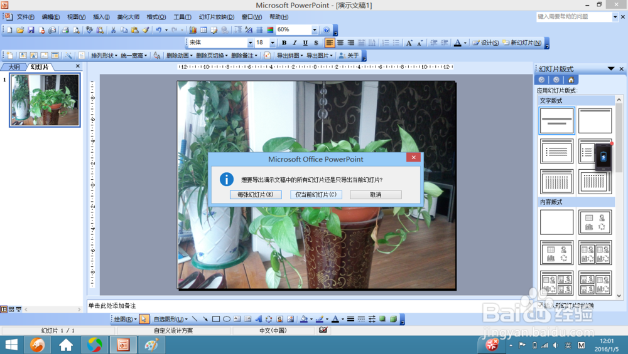This screenshot has height=354, width=628.
Task: Click the Font Color A on drawing toolbar
Action: coord(335,319)
